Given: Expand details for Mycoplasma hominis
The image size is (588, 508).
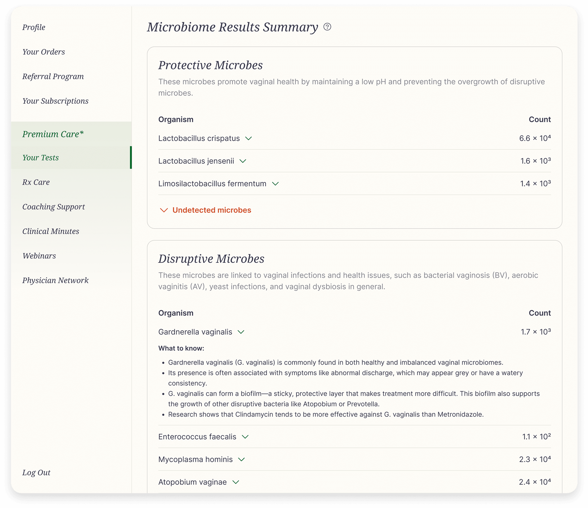Looking at the screenshot, I should point(242,459).
